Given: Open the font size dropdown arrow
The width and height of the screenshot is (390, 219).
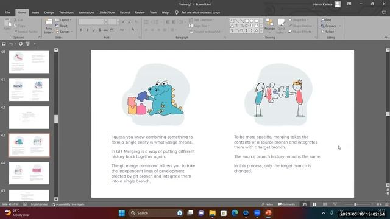Looking at the screenshot, I should click(118, 22).
